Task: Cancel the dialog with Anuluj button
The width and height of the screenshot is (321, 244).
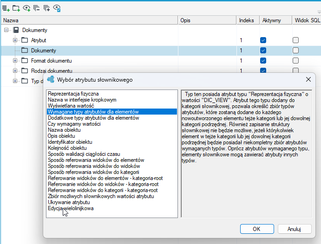Action: coord(295,229)
